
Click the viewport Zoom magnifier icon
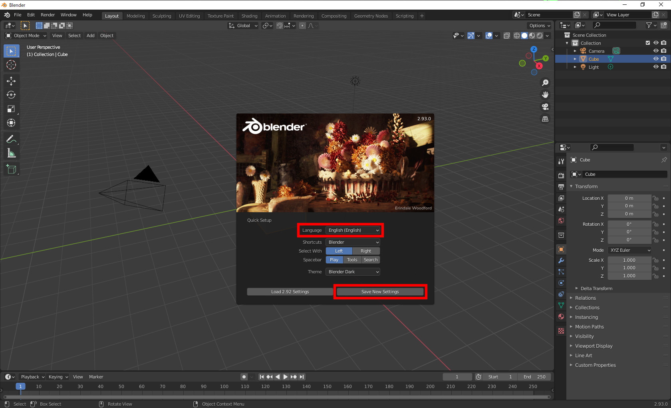click(545, 83)
